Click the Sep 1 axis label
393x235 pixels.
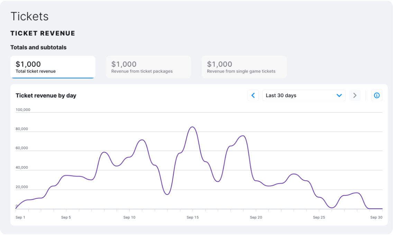[20, 217]
